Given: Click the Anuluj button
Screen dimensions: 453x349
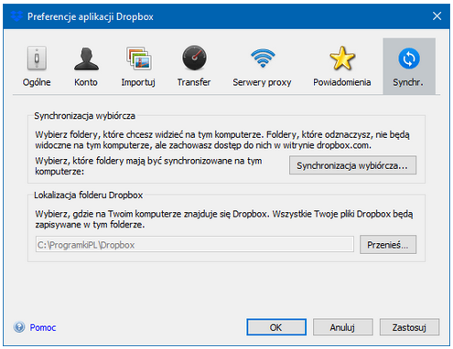Looking at the screenshot, I should [x=343, y=327].
